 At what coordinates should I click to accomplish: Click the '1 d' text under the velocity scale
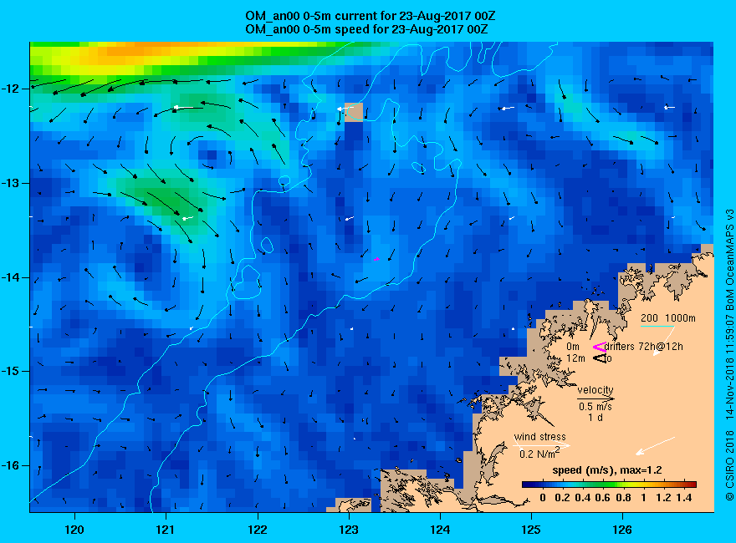(x=595, y=418)
